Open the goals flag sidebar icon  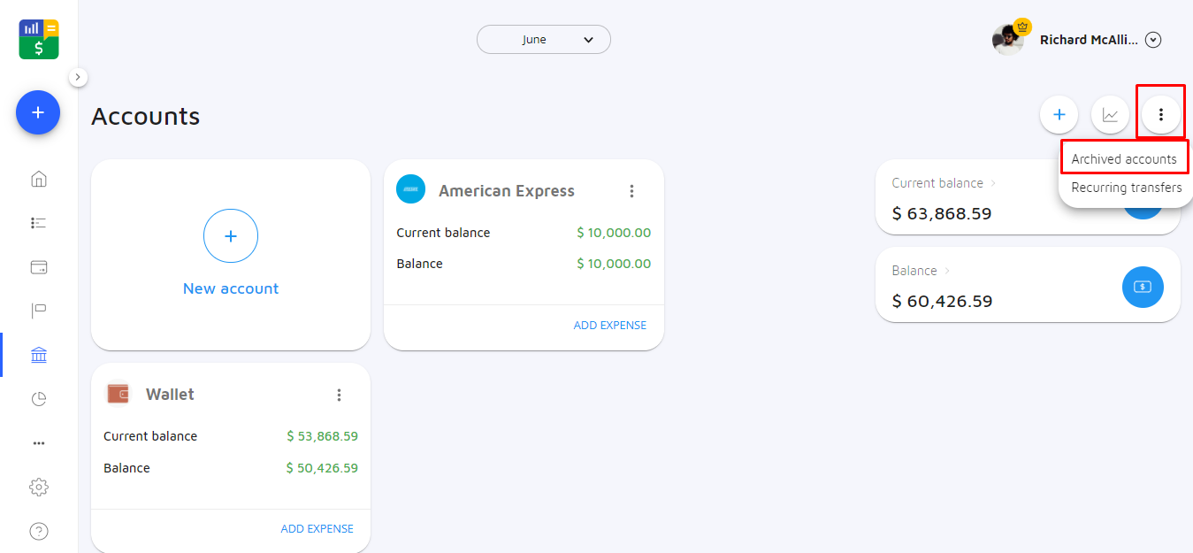pos(39,311)
